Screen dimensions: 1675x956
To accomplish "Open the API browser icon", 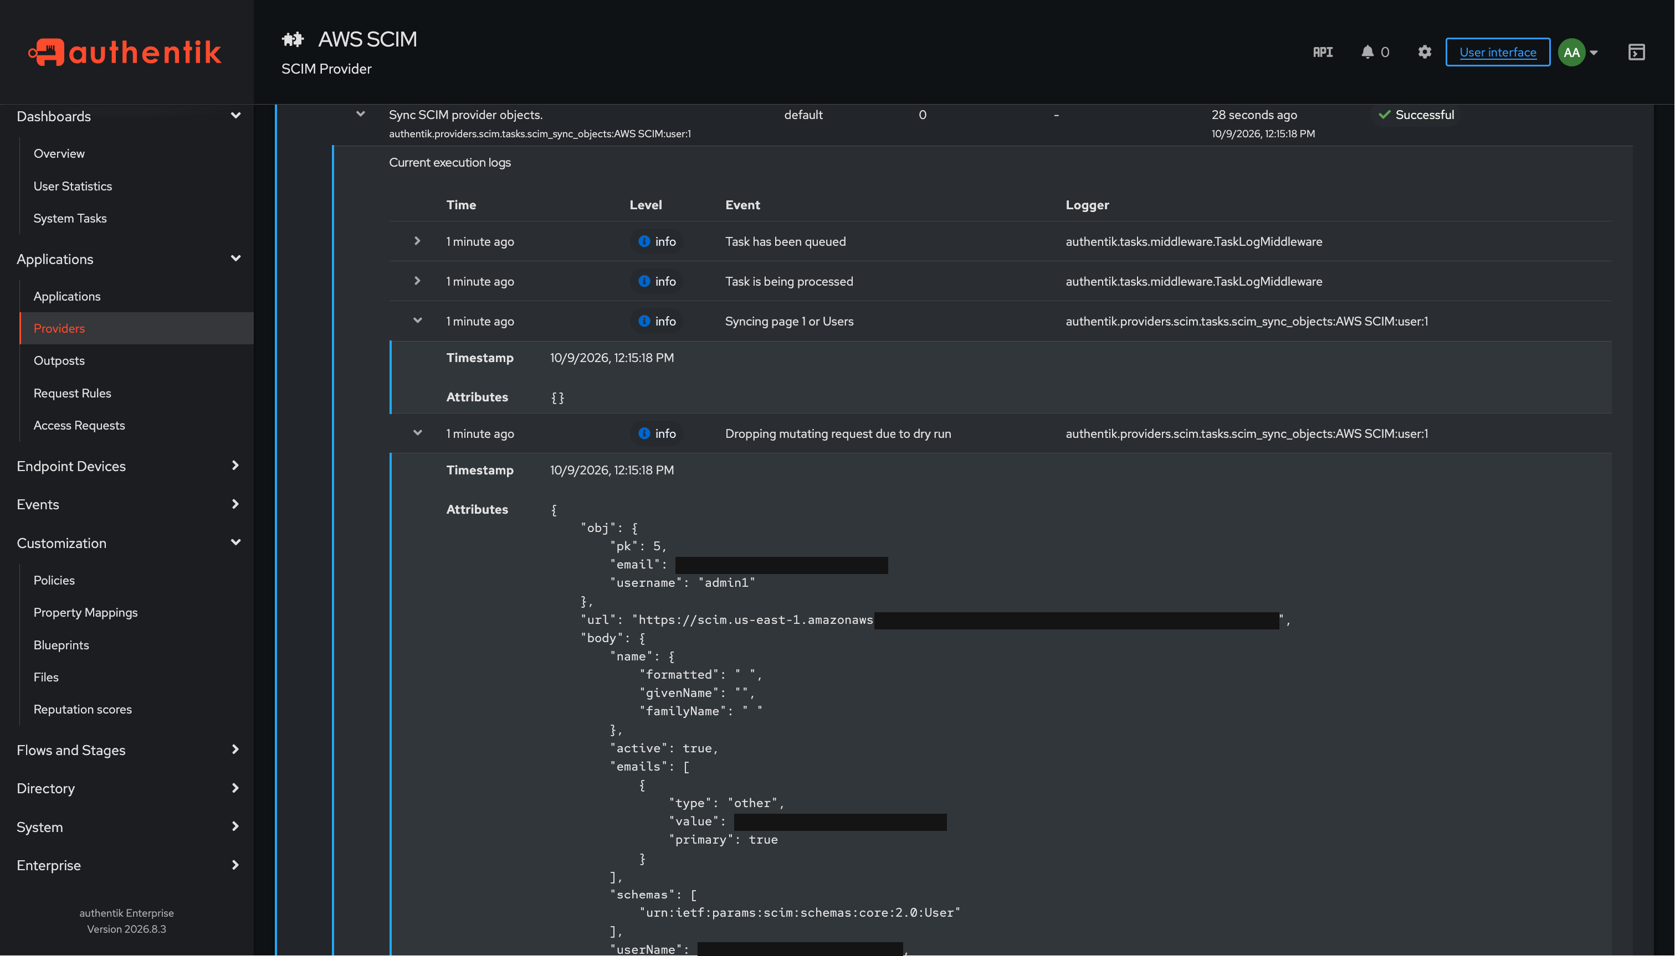I will coord(1322,52).
